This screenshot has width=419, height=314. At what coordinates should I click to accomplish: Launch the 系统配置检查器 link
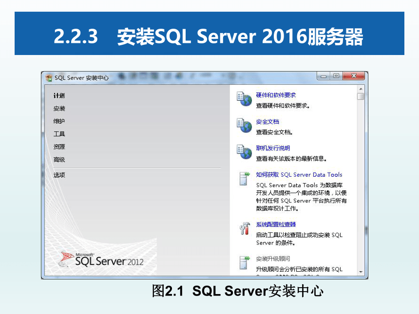(x=276, y=224)
